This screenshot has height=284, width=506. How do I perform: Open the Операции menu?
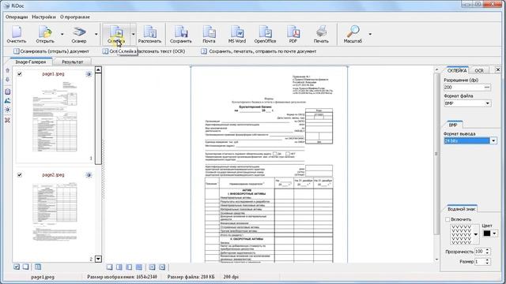(x=17, y=17)
